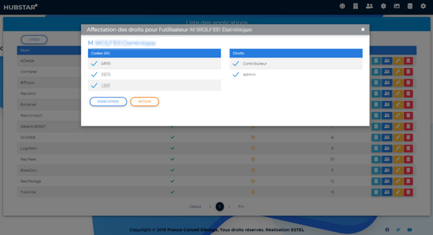The image size is (433, 235).
Task: Close the rights assignment dialog
Action: (363, 29)
